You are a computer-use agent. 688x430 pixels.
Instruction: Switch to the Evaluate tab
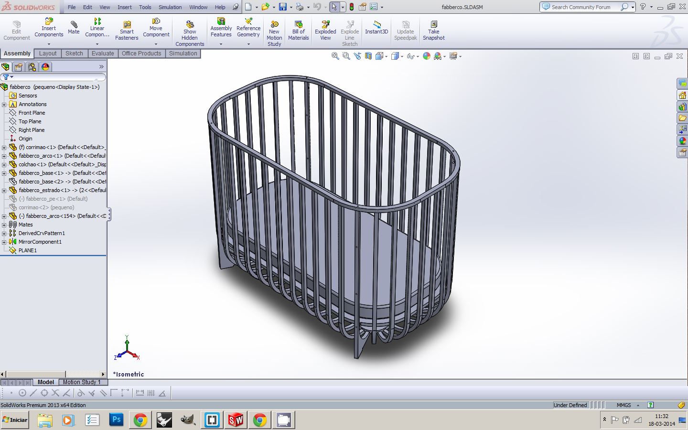tap(103, 54)
